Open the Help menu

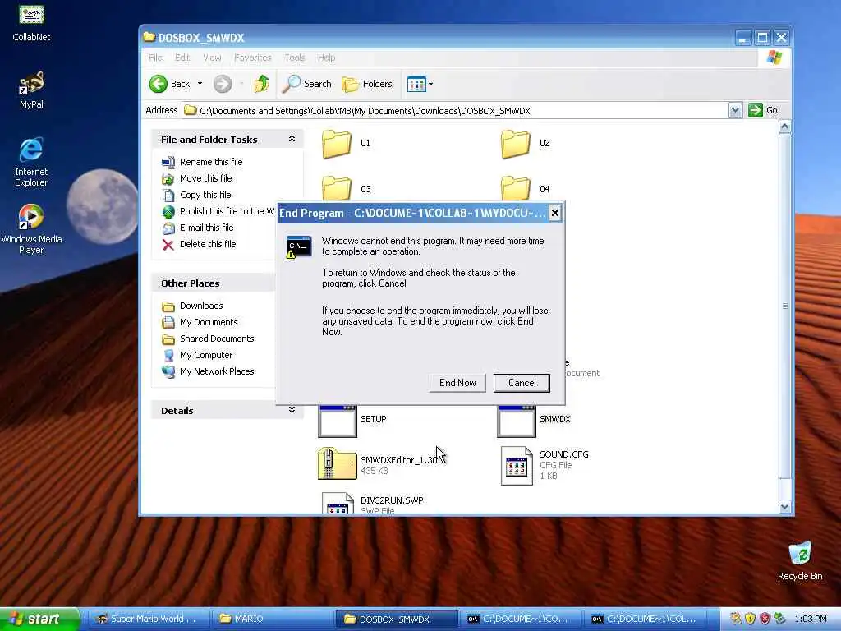click(326, 58)
